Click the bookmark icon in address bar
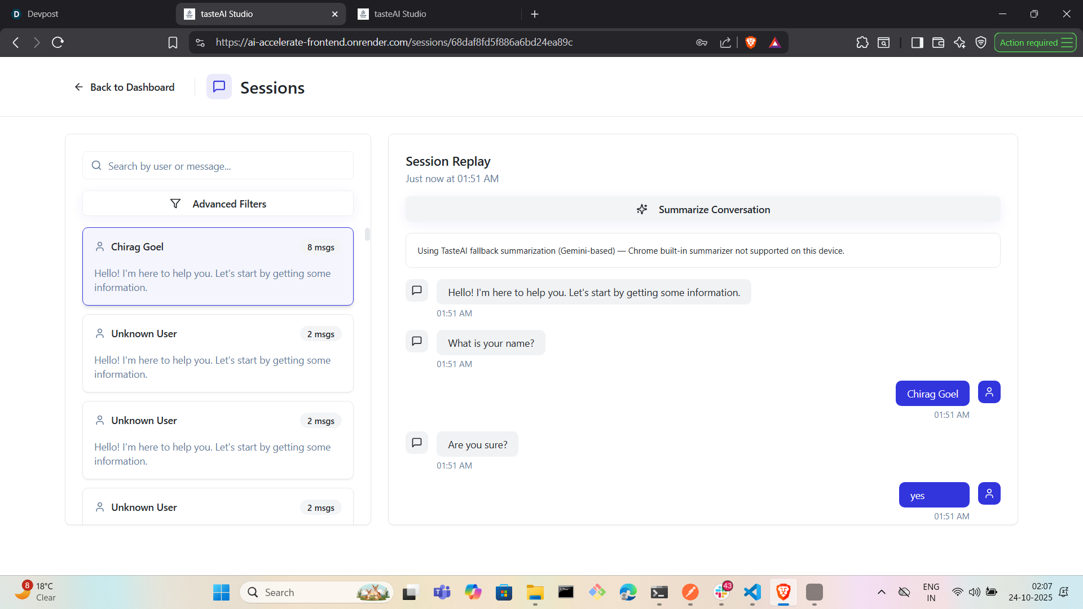This screenshot has width=1083, height=609. point(173,42)
